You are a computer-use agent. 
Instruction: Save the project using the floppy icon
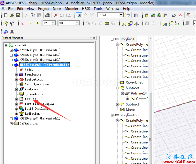18,15
